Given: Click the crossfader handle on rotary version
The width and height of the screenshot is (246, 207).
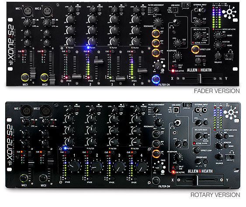Looking at the screenshot, I should point(195,180).
